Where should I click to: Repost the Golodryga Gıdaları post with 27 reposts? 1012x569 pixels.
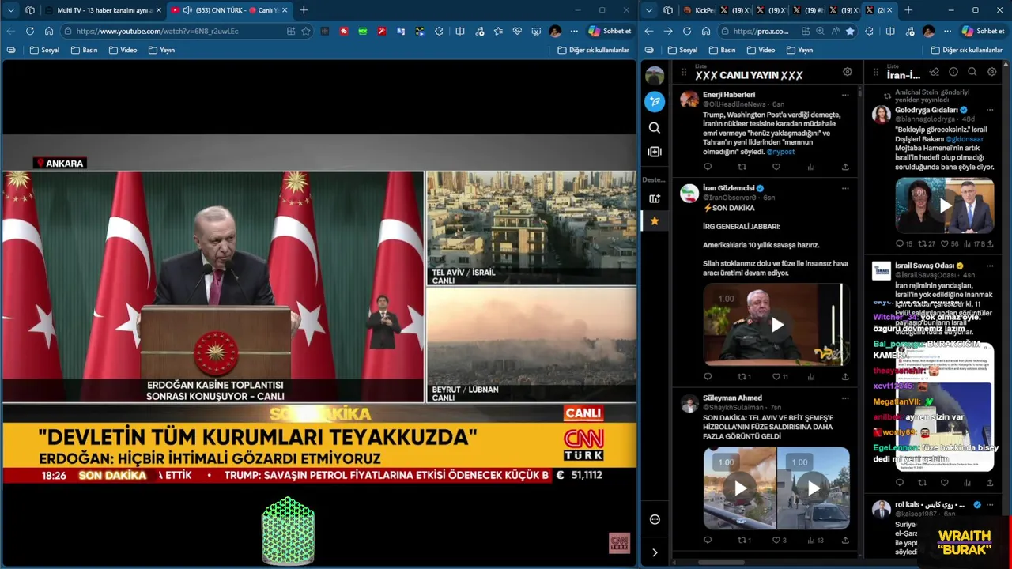tap(927, 244)
